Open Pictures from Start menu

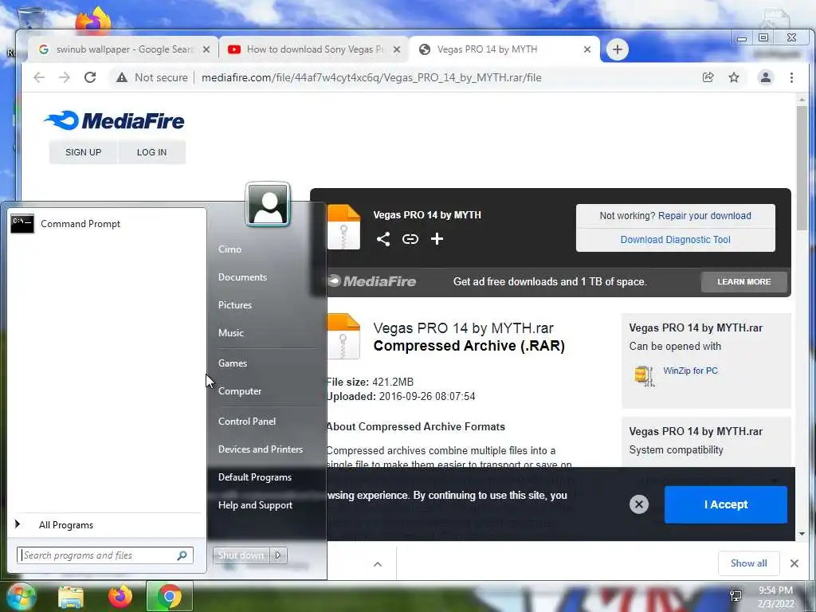point(235,305)
